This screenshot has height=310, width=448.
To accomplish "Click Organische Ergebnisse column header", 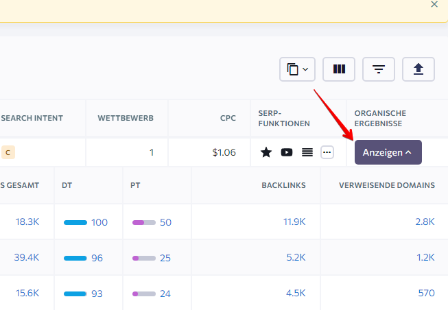I will click(x=380, y=118).
